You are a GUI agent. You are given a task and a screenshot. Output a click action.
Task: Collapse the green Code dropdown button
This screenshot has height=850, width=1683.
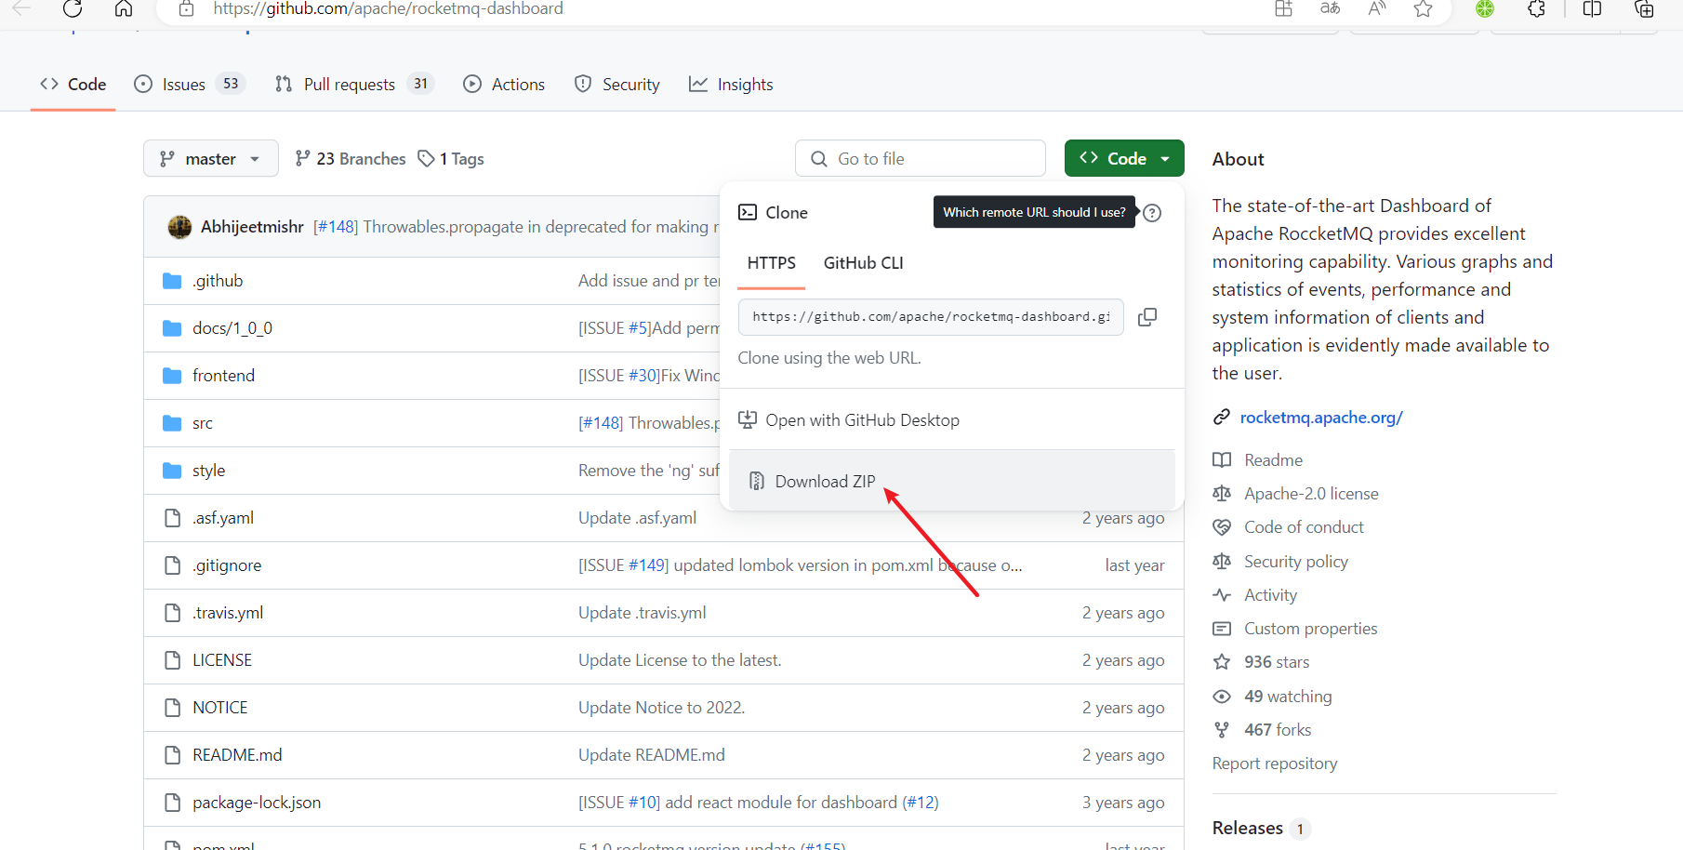(x=1124, y=159)
